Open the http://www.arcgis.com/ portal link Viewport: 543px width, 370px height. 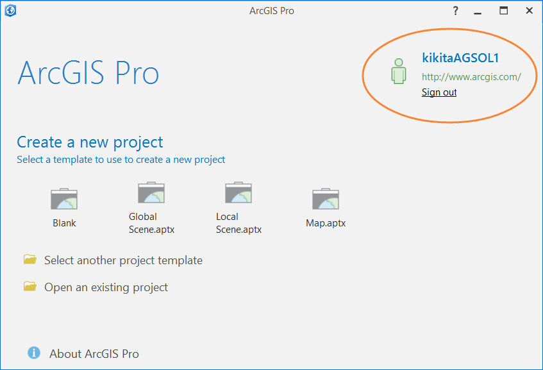point(471,76)
